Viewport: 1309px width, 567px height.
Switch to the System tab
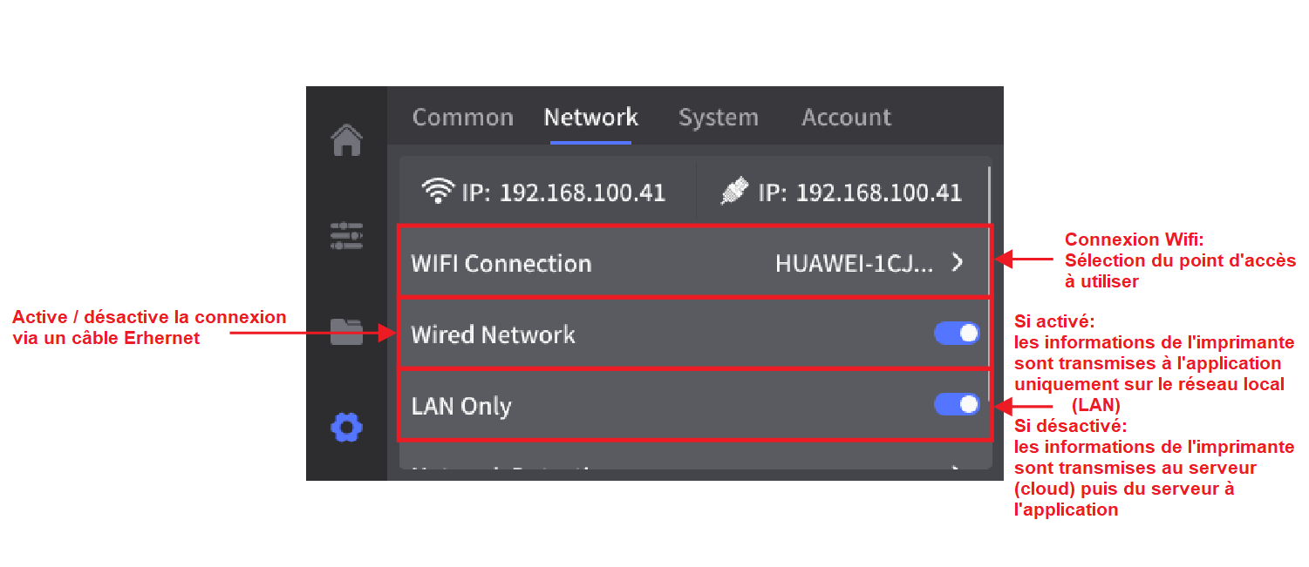click(x=718, y=118)
